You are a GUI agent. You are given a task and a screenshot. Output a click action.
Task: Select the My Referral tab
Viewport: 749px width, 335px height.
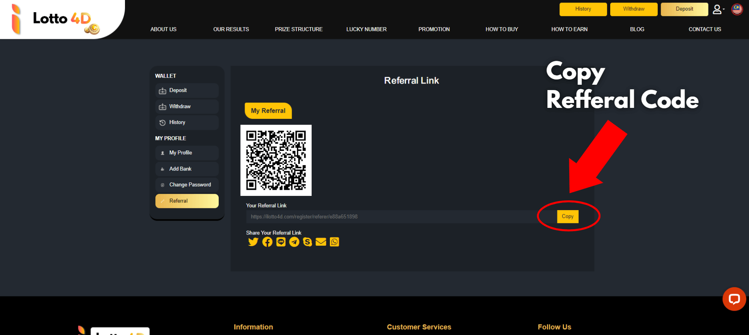click(268, 111)
